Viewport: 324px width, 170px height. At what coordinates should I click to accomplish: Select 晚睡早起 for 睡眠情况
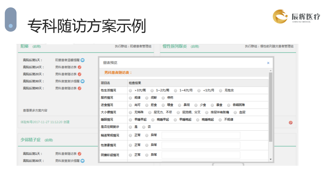153,120
